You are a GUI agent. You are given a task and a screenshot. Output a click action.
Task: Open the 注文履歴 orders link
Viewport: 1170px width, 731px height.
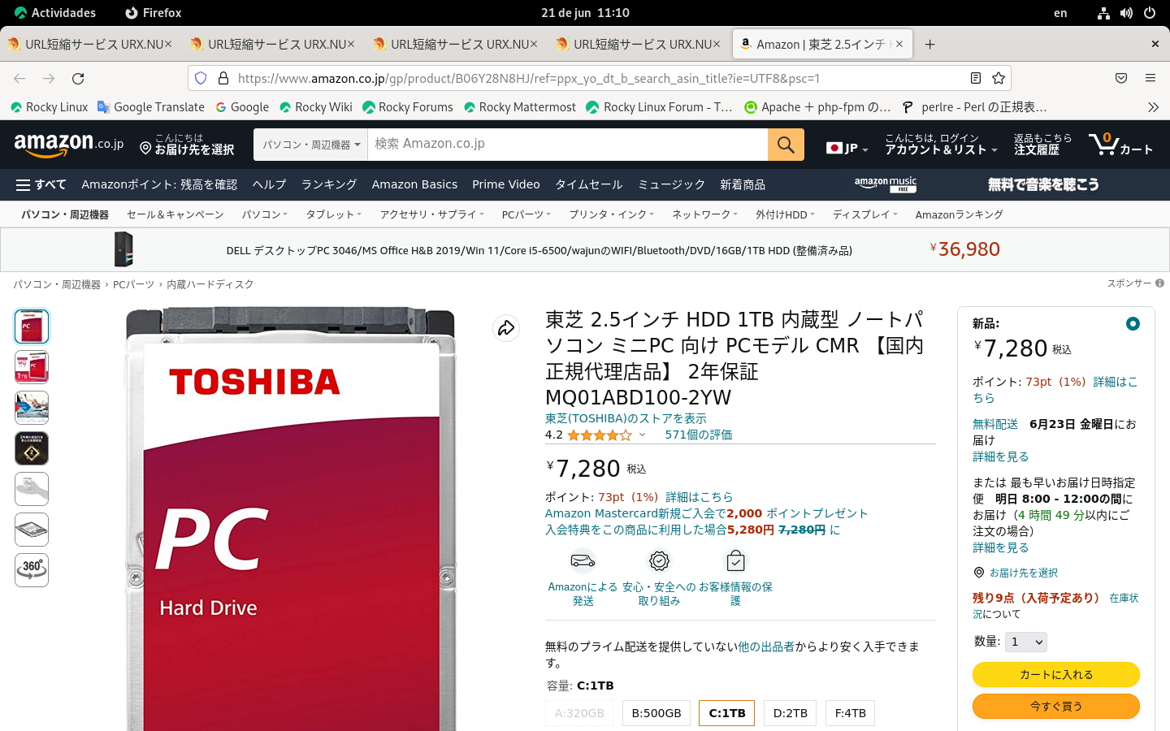1042,145
